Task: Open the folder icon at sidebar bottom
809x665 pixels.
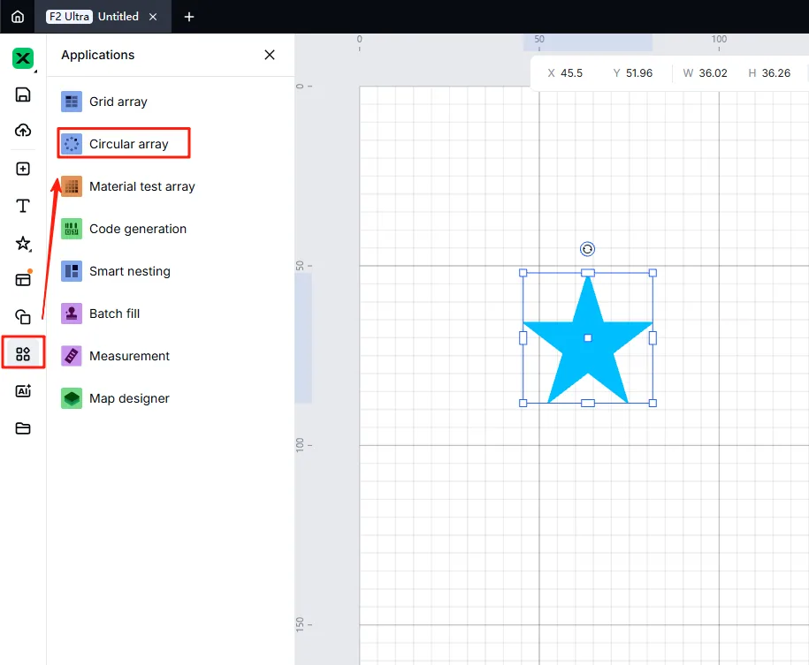Action: point(23,428)
